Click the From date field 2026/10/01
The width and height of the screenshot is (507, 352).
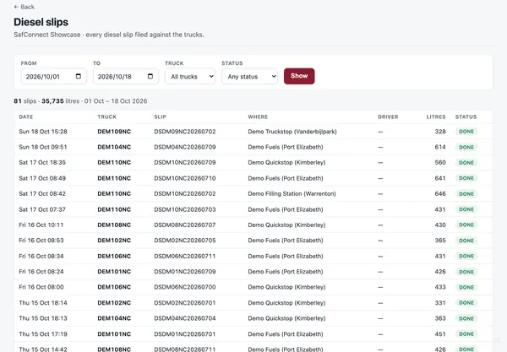click(54, 76)
